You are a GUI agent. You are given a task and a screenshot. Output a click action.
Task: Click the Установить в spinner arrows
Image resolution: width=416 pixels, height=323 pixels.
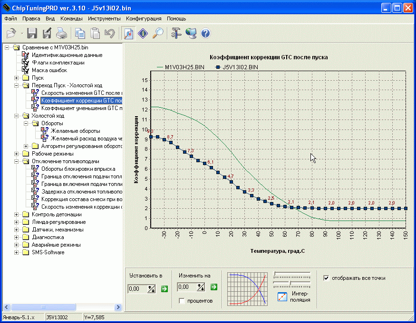pyautogui.click(x=152, y=289)
